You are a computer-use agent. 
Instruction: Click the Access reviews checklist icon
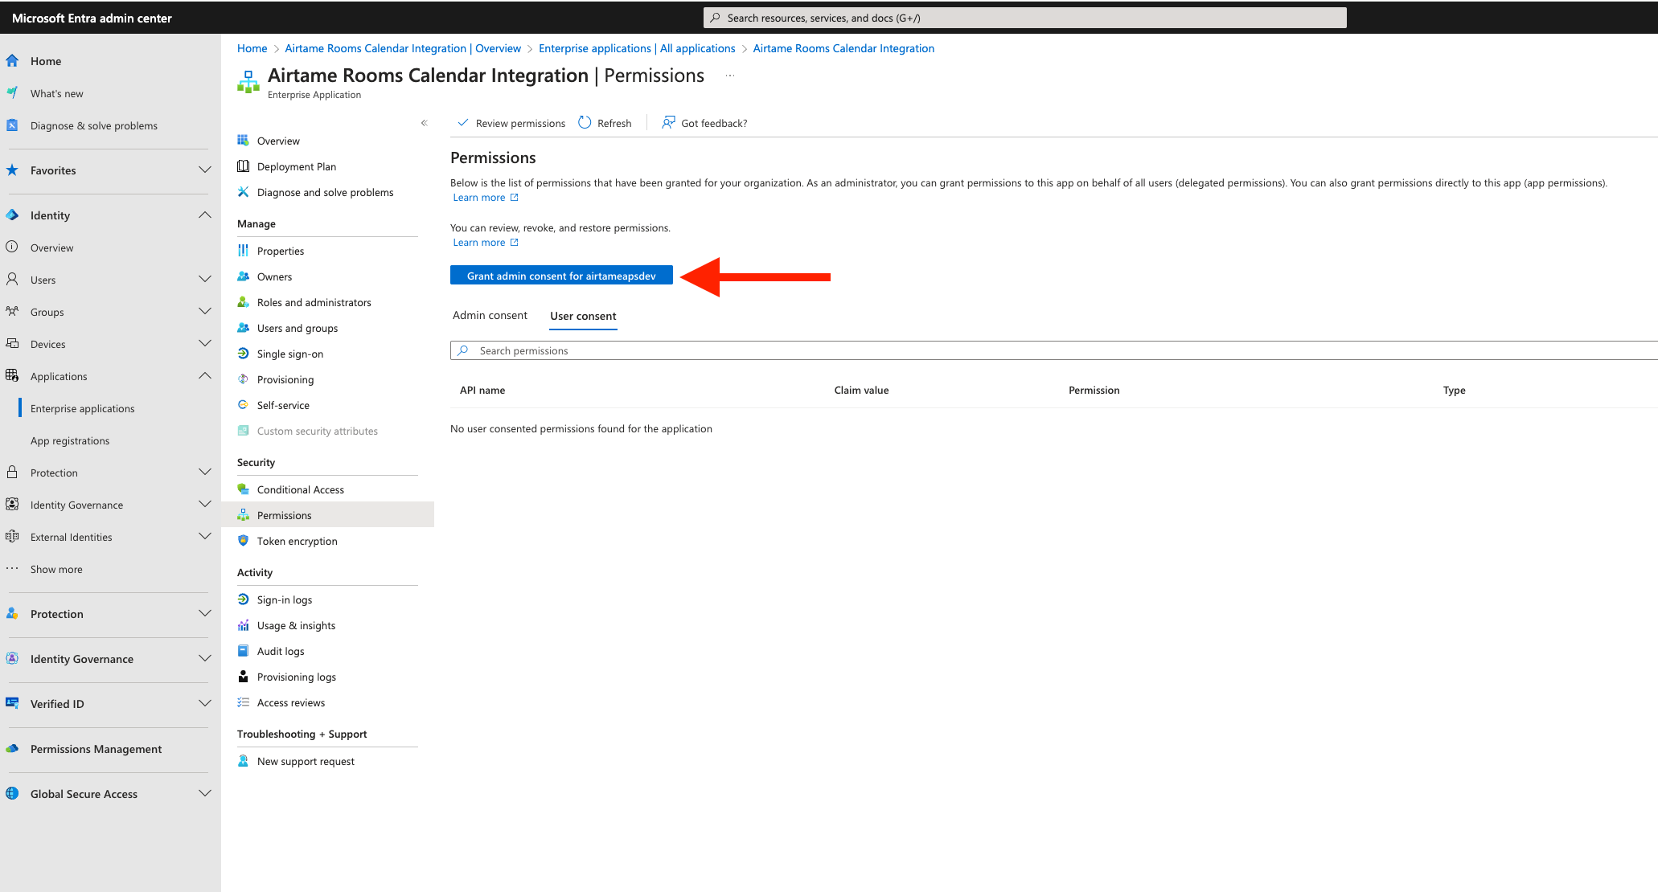[x=243, y=702]
